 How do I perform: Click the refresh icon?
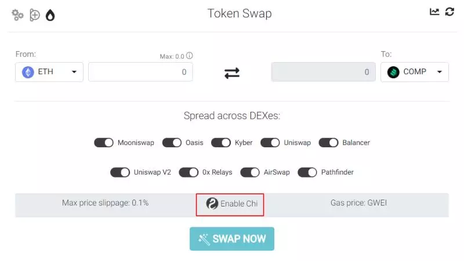(449, 12)
